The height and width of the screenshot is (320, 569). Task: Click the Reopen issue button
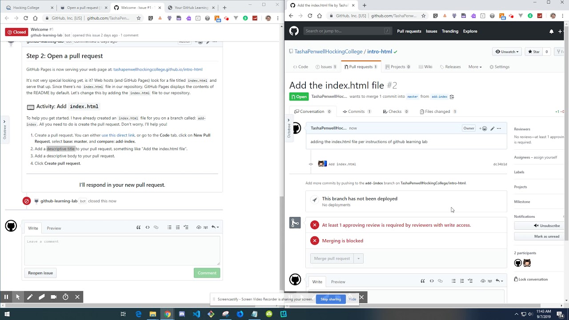pos(40,273)
